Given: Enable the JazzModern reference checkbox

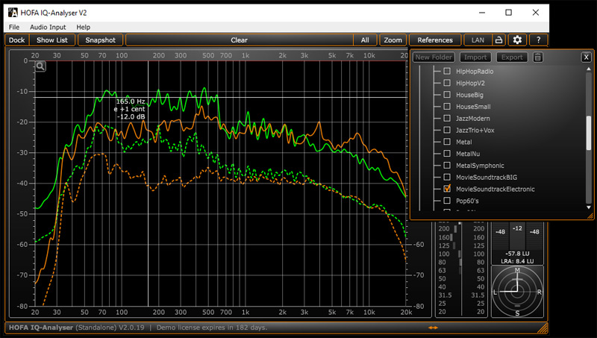Looking at the screenshot, I should (x=448, y=119).
